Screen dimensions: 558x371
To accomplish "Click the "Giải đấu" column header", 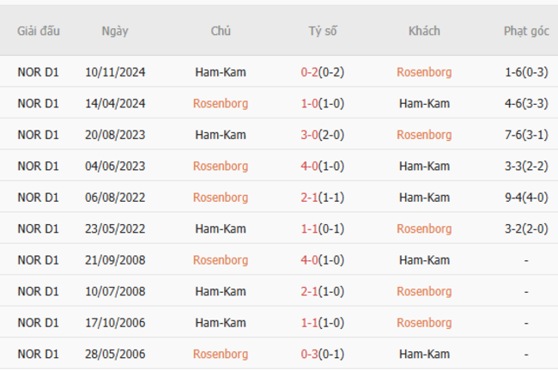I will [39, 31].
